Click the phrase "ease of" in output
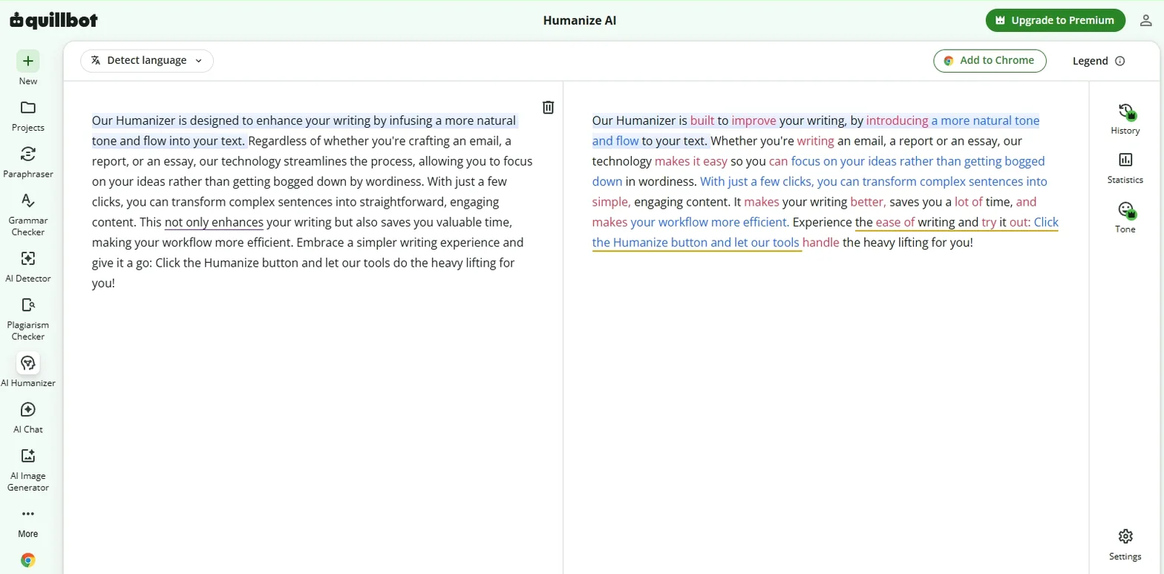Image resolution: width=1164 pixels, height=574 pixels. point(895,222)
